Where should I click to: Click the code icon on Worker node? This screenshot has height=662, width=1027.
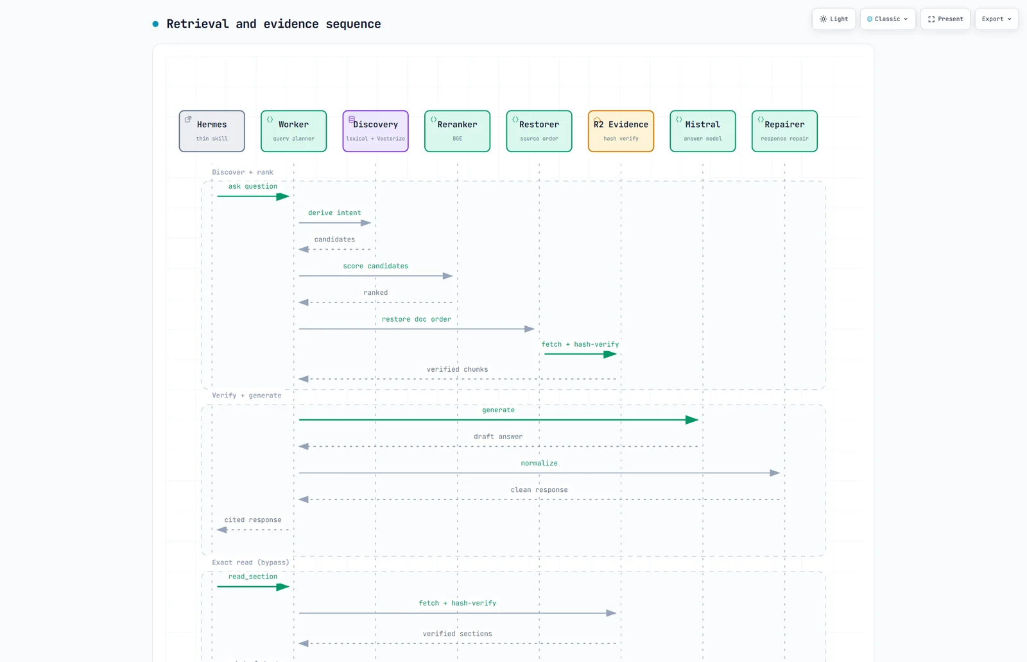coord(270,119)
